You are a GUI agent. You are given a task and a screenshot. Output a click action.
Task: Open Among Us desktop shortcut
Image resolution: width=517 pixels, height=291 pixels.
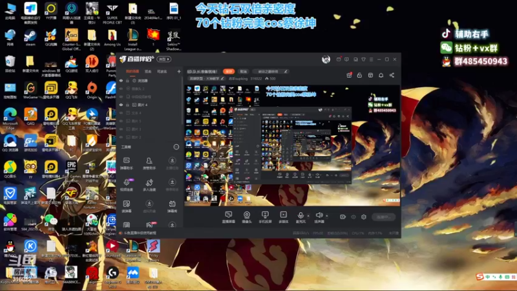pyautogui.click(x=112, y=38)
